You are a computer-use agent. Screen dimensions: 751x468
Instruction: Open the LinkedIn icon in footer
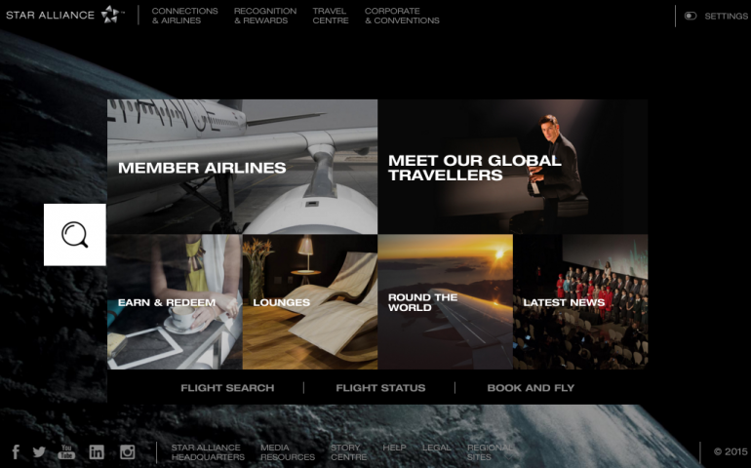(97, 451)
